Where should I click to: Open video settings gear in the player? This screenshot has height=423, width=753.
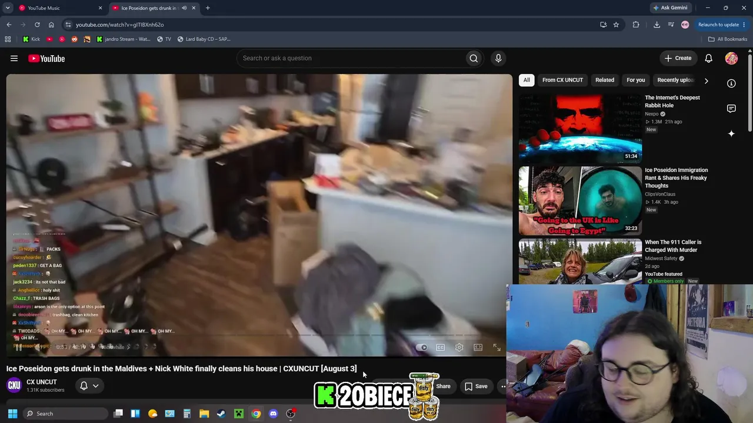pyautogui.click(x=459, y=347)
